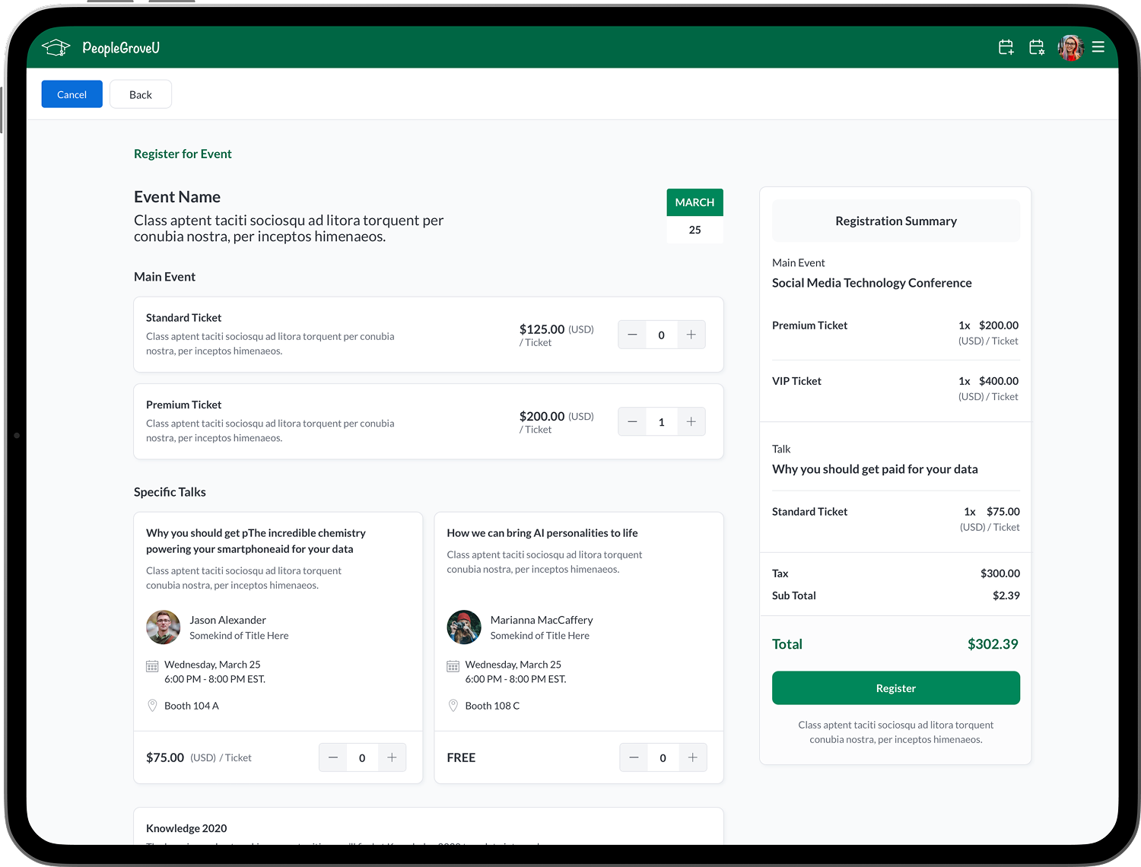Screen dimensions: 1141x867
Task: Remove one Premium Ticket using minus
Action: tap(632, 422)
